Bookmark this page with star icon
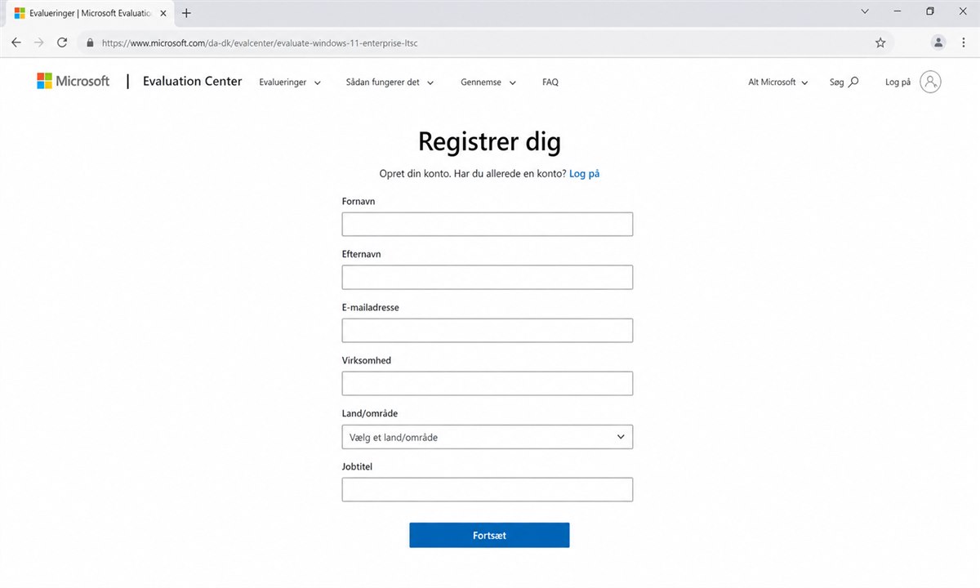 (x=880, y=42)
